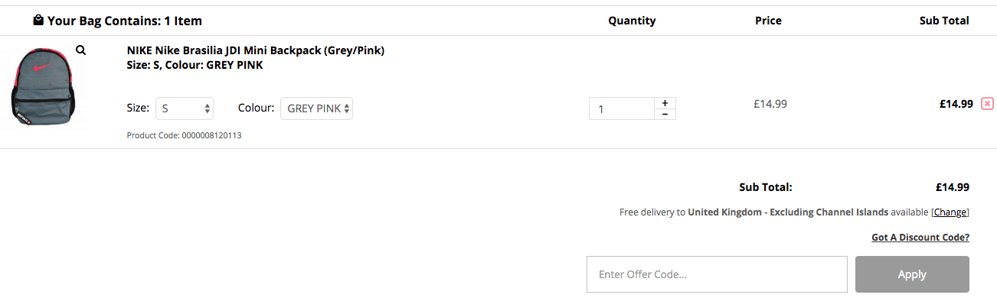
Task: Open the NIKE Nike Brasilia JDI Mini Backpack title
Action: pos(256,50)
